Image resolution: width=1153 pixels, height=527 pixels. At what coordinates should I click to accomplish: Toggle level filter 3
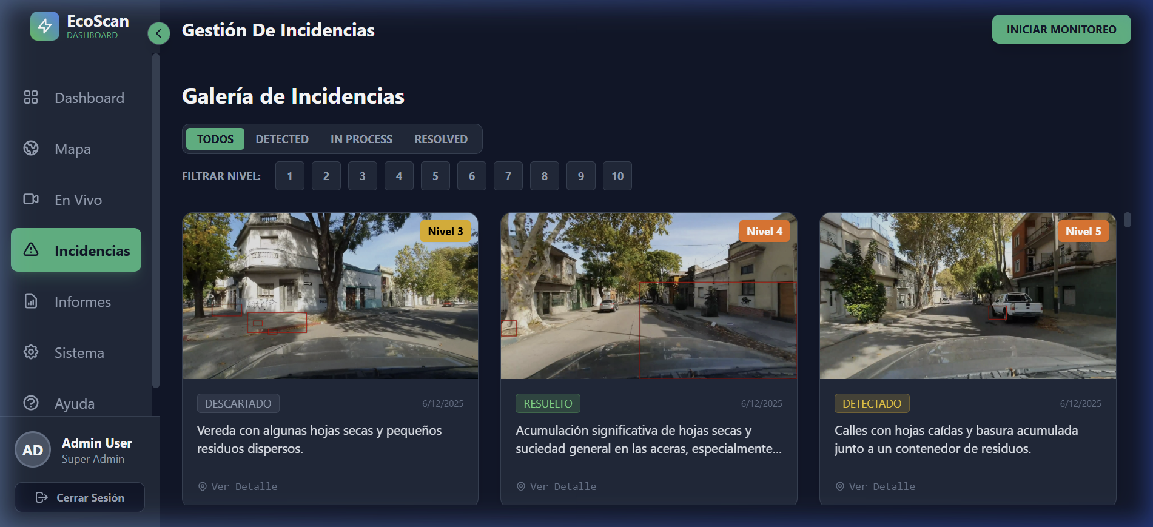click(363, 176)
